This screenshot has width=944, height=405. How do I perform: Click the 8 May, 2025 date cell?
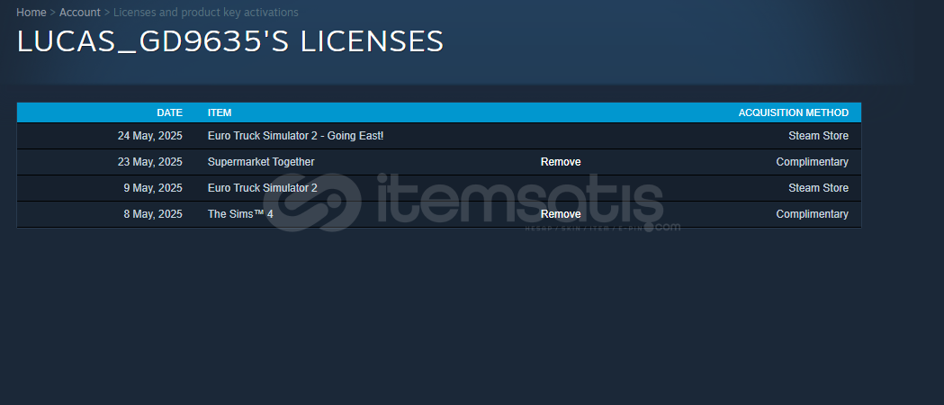point(153,214)
